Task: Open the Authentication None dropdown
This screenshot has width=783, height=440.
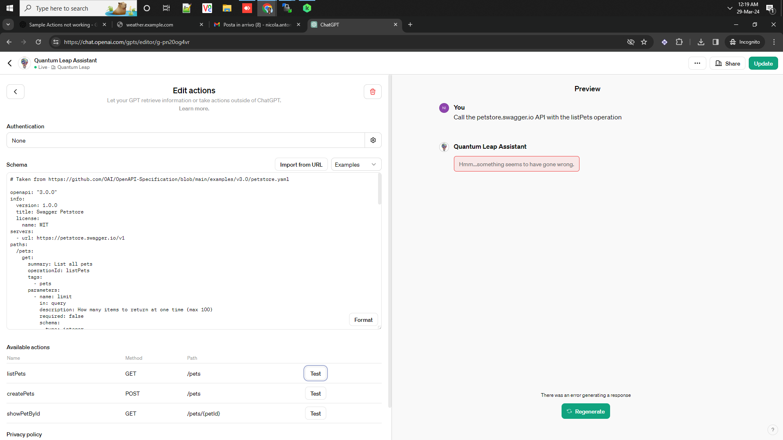Action: point(186,140)
